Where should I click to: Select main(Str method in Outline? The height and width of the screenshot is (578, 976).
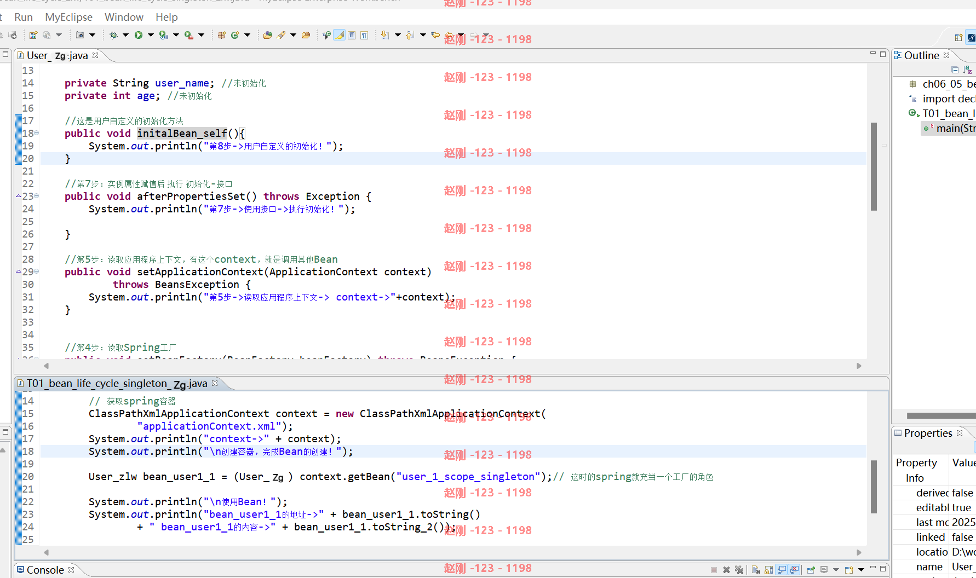950,128
